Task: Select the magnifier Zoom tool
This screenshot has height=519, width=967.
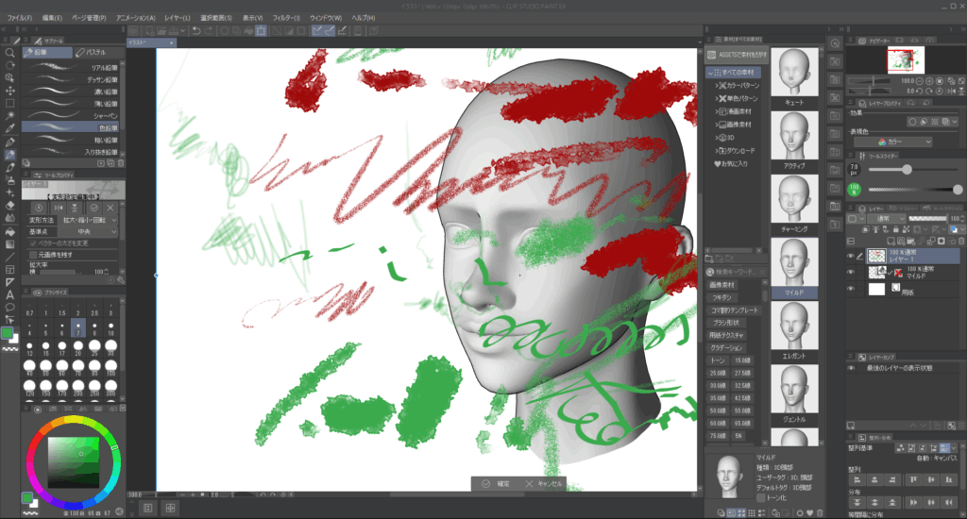Action: [9, 52]
